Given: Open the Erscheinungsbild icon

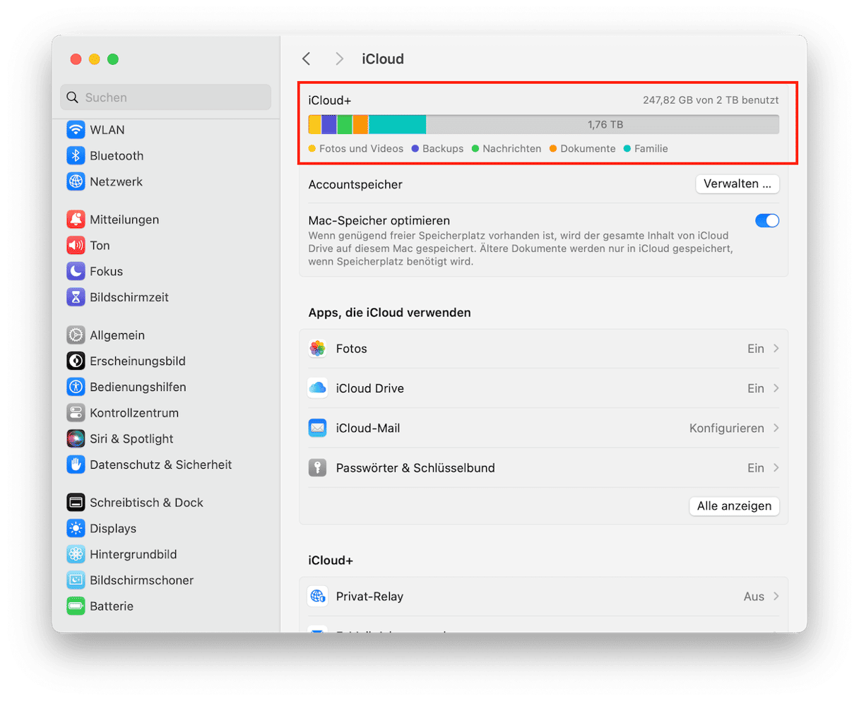Looking at the screenshot, I should click(x=76, y=361).
